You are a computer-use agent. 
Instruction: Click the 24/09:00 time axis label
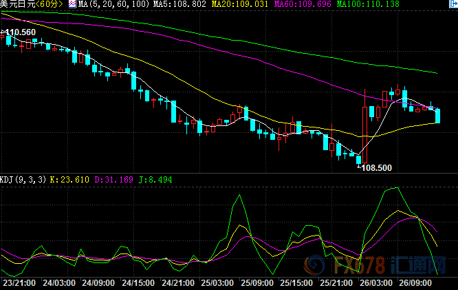(98, 283)
